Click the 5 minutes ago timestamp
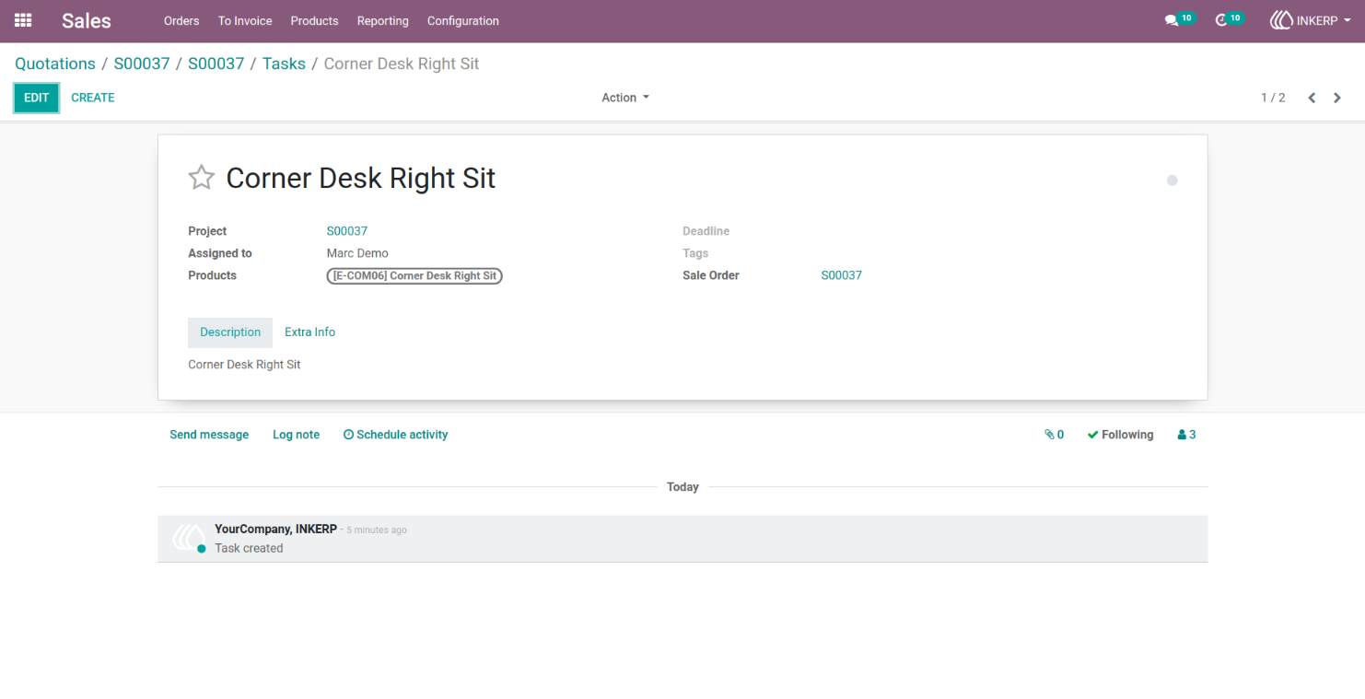Screen dimensions: 1365x699 [377, 530]
